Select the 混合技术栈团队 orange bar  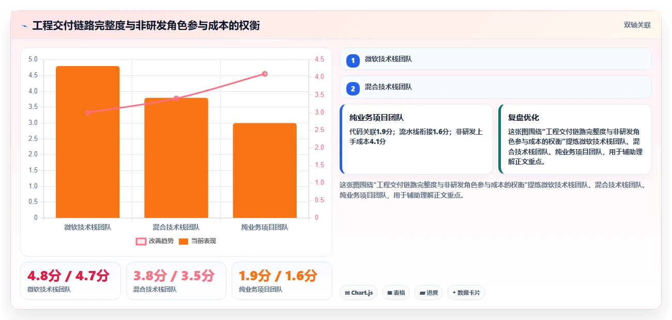coord(176,158)
